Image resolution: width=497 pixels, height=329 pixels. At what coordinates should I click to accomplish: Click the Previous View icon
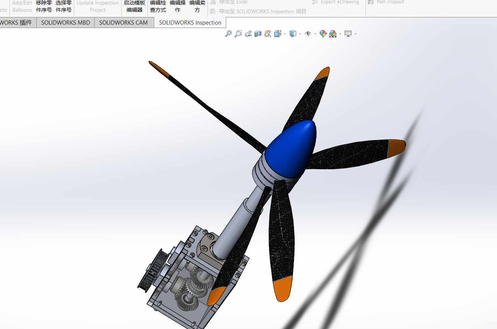(x=248, y=34)
